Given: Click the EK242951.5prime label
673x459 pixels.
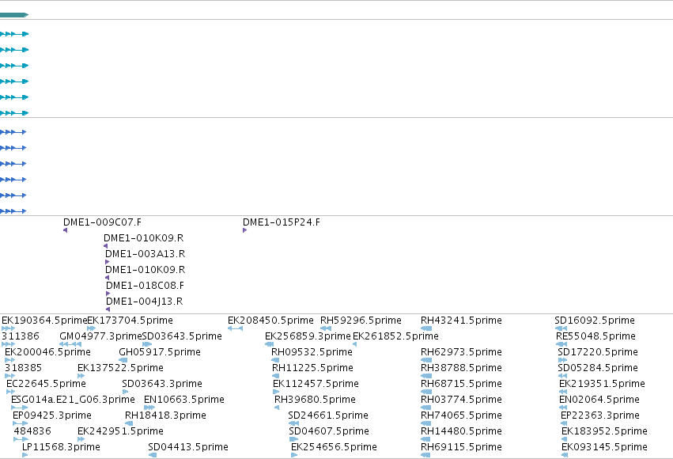Looking at the screenshot, I should coord(121,431).
